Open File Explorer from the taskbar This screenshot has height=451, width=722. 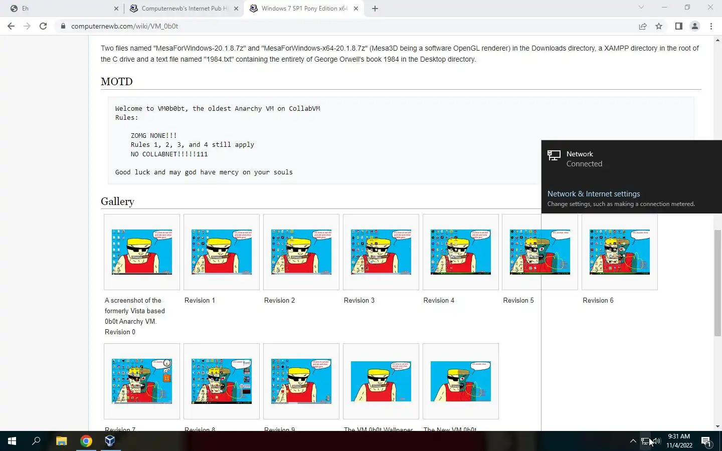coord(61,441)
